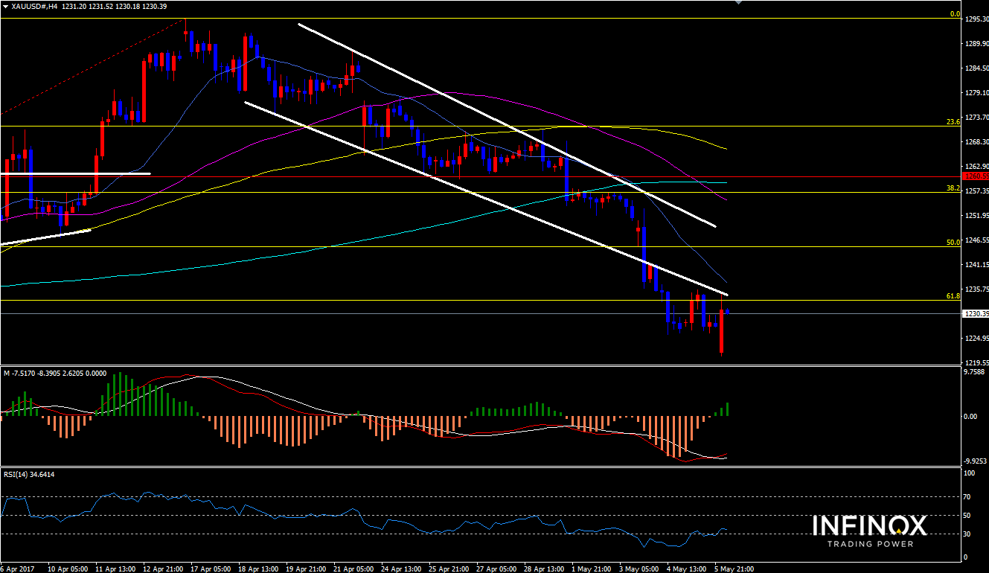
Task: Select the 0.0 Fibonacci level label
Action: pyautogui.click(x=955, y=14)
